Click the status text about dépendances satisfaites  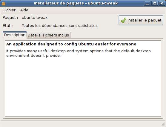click(x=60, y=25)
